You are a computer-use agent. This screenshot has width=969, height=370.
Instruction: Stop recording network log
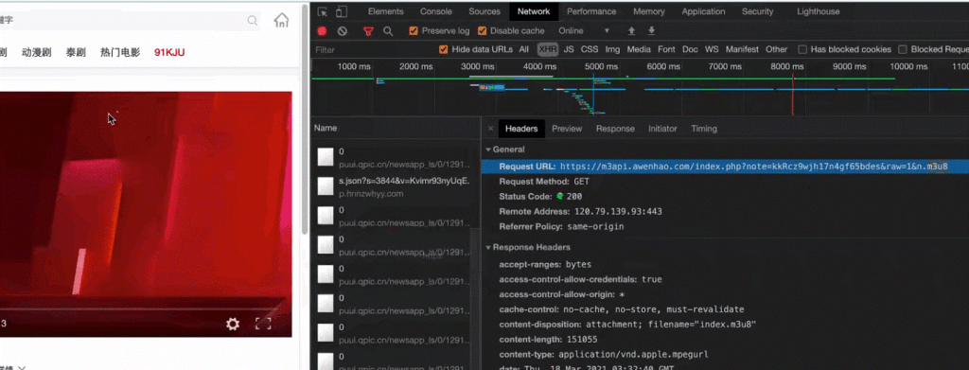coord(322,31)
